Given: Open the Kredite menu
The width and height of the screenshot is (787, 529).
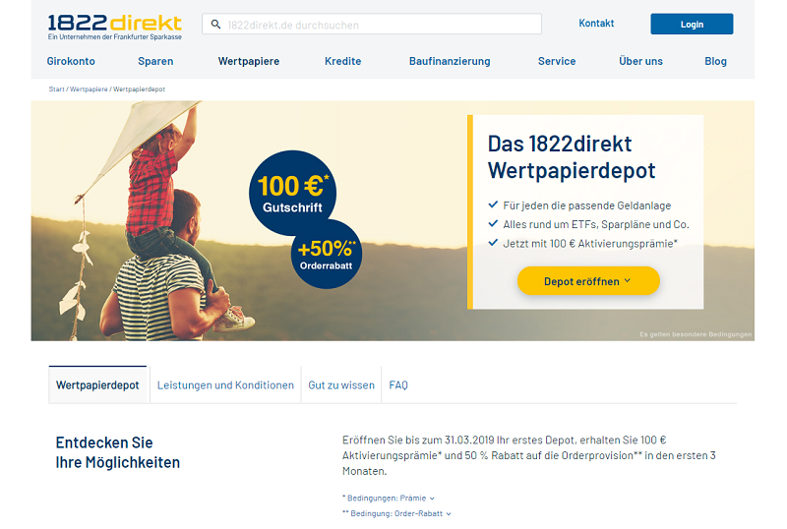Looking at the screenshot, I should pyautogui.click(x=342, y=61).
